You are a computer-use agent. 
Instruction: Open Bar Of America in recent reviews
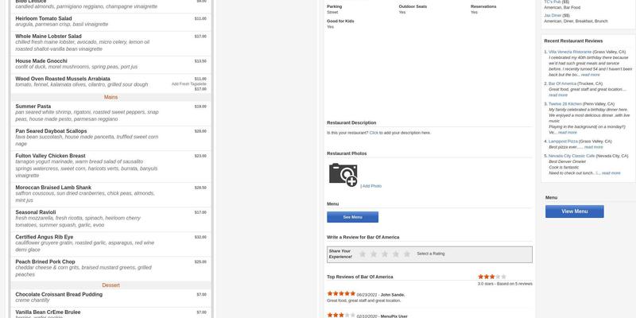click(564, 83)
